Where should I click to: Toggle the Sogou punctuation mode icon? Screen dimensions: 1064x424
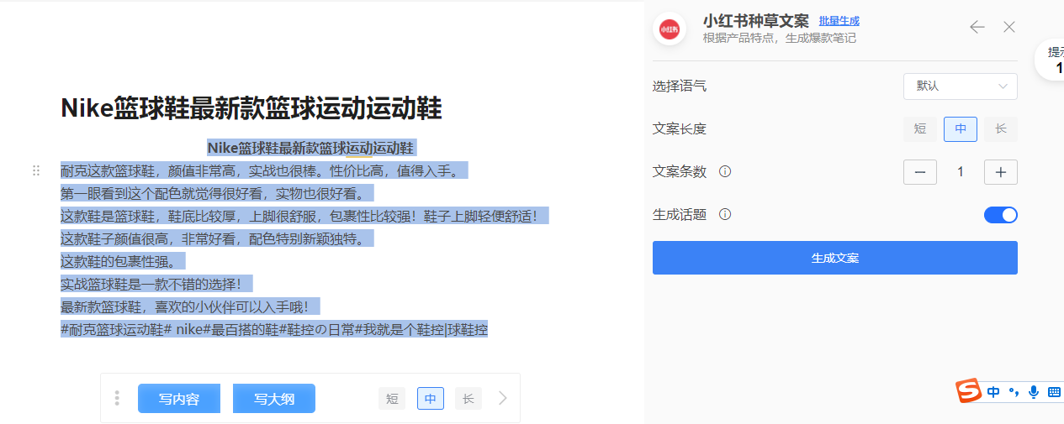(1013, 392)
